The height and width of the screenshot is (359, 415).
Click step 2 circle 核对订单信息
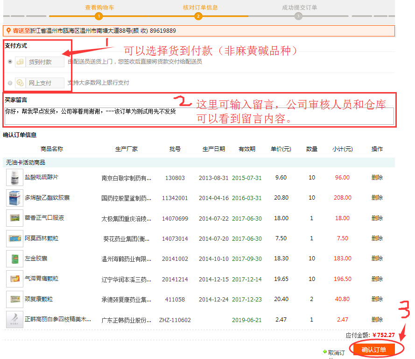tap(198, 16)
